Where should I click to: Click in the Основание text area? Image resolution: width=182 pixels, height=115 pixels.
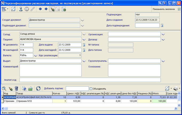click(134, 70)
